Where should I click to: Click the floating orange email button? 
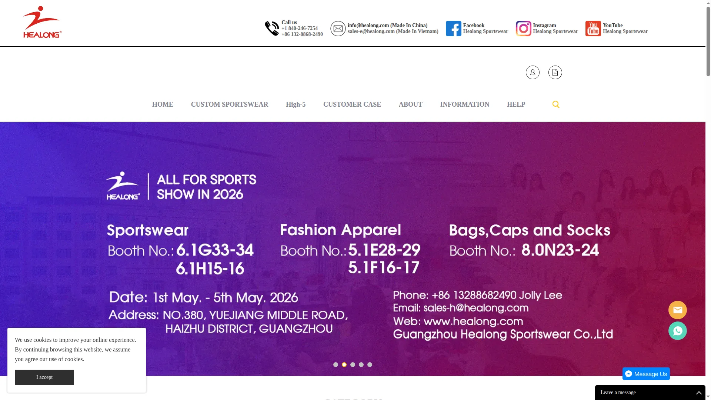pyautogui.click(x=677, y=310)
